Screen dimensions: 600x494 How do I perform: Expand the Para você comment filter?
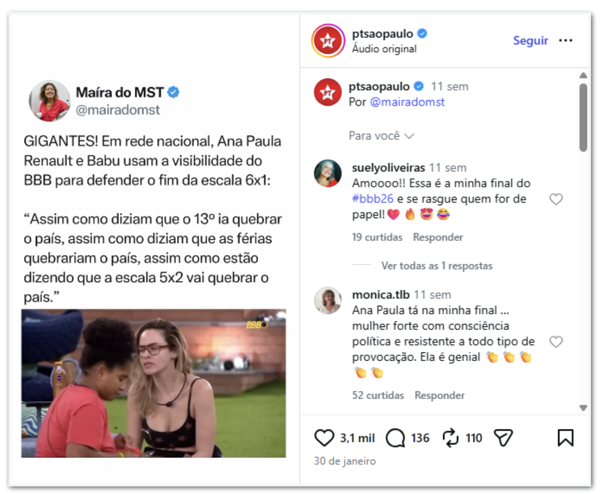coord(381,136)
